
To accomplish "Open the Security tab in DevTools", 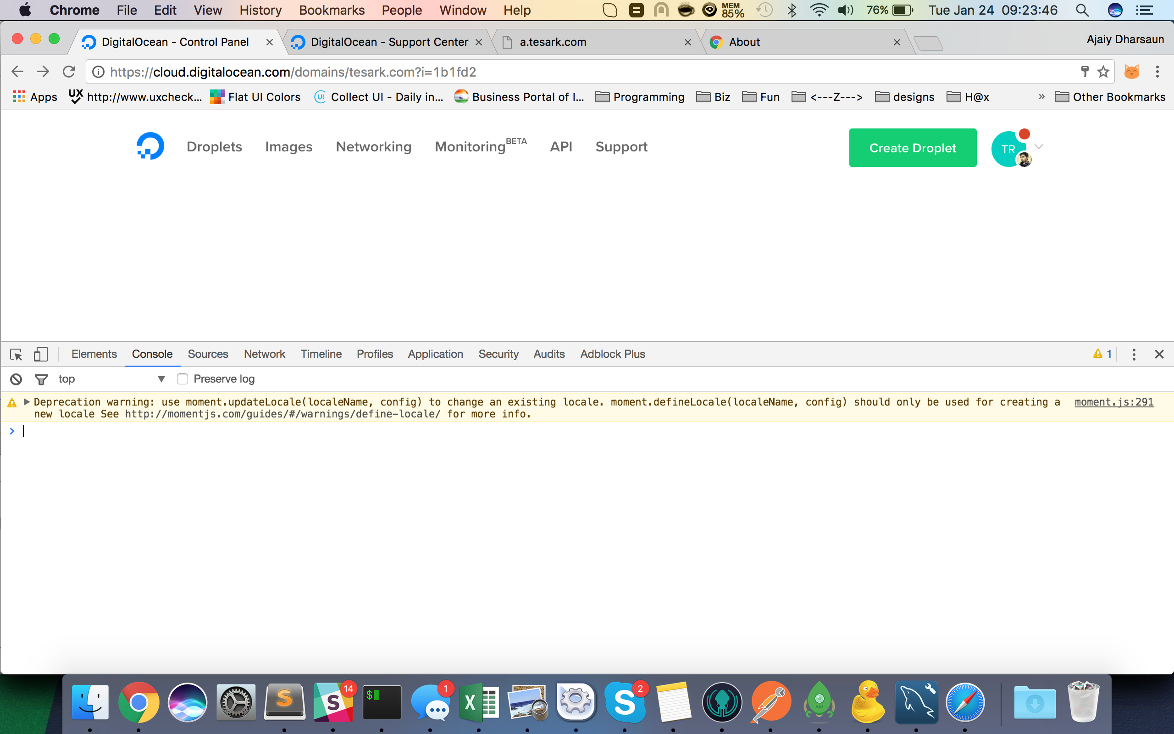I will [498, 354].
